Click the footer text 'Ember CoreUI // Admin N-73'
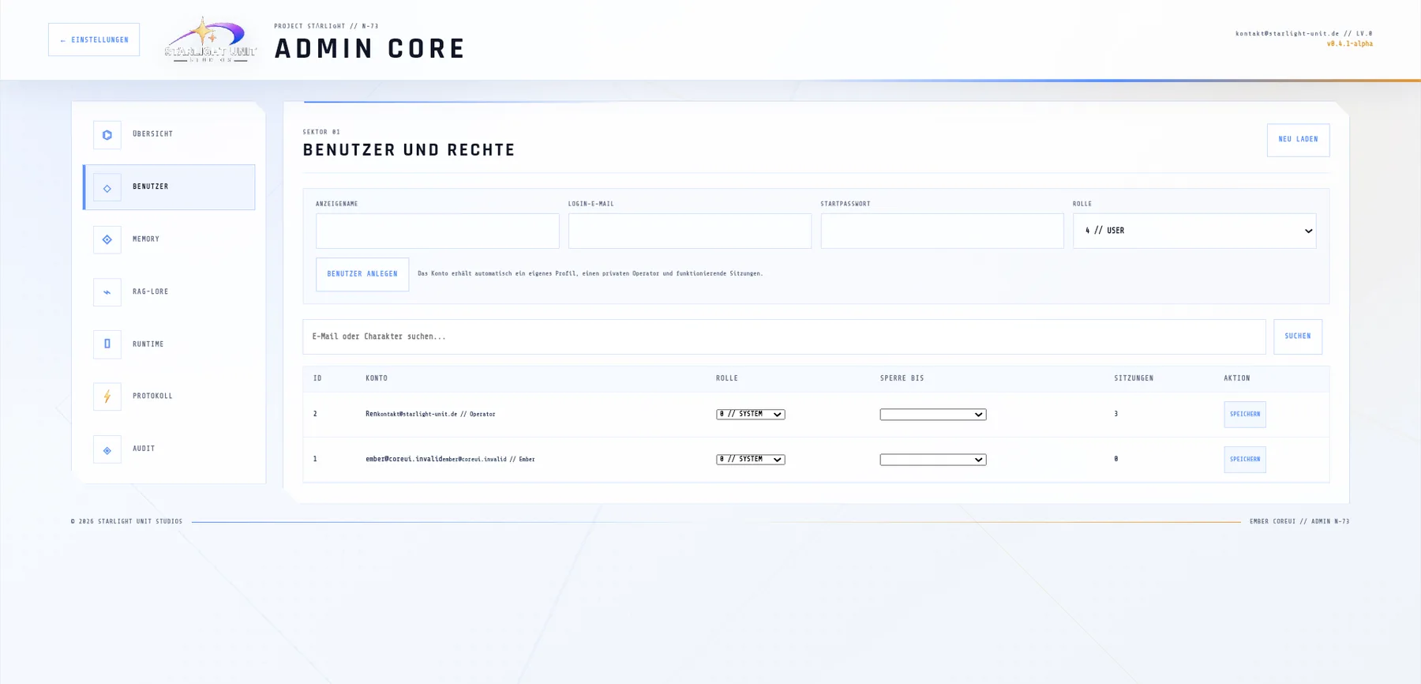The height and width of the screenshot is (684, 1421). pos(1299,521)
